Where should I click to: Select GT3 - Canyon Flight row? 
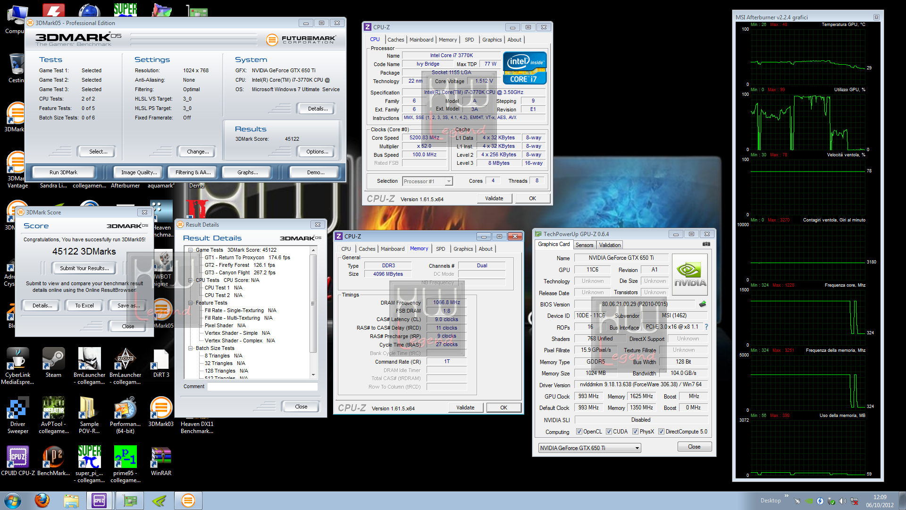[240, 272]
